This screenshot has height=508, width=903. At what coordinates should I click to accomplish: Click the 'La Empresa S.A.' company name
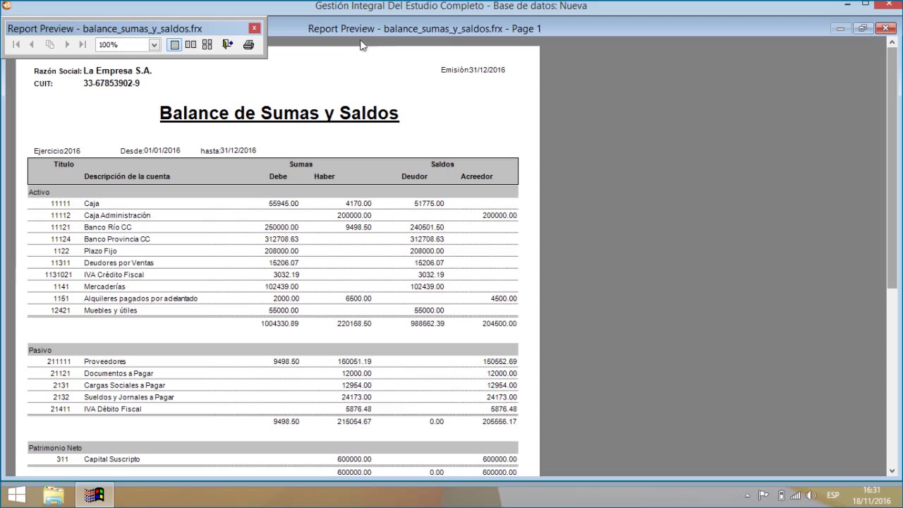(117, 71)
